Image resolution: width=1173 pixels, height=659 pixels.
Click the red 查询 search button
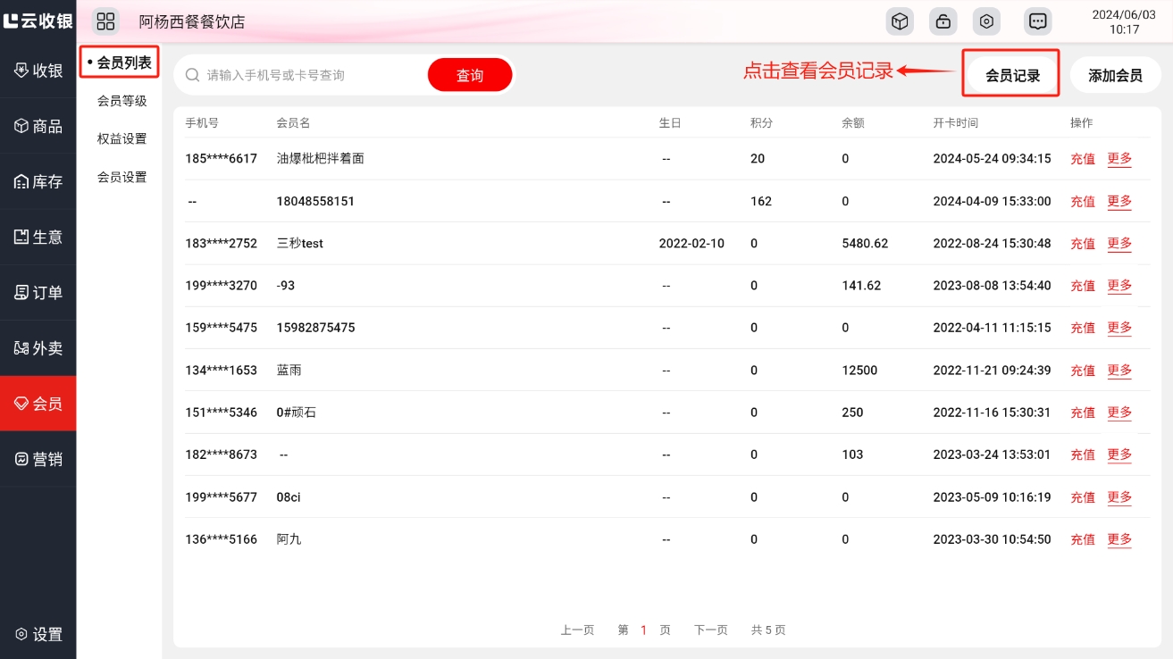point(470,75)
